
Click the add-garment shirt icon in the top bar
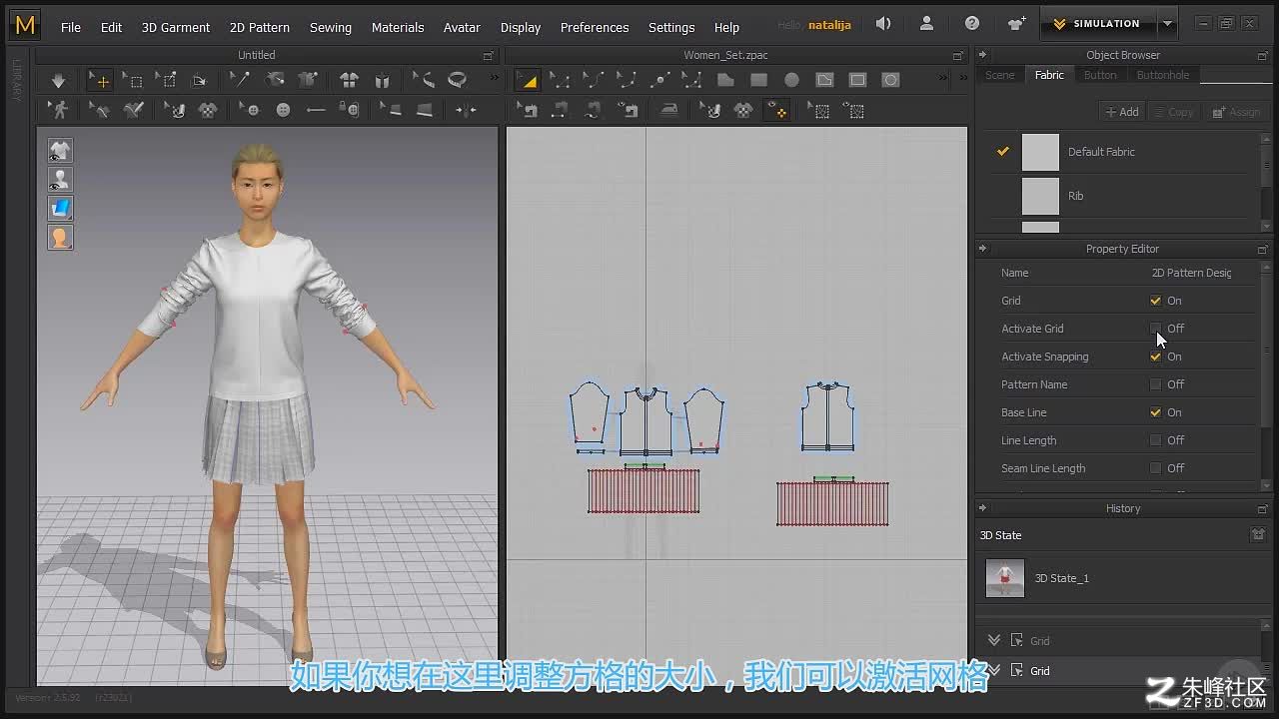(x=1016, y=24)
